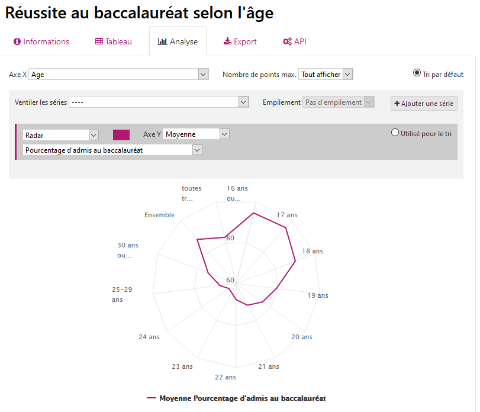Viewport: 480px width, 412px height.
Task: Click the legend line marker for Moyenne series
Action: pos(152,398)
